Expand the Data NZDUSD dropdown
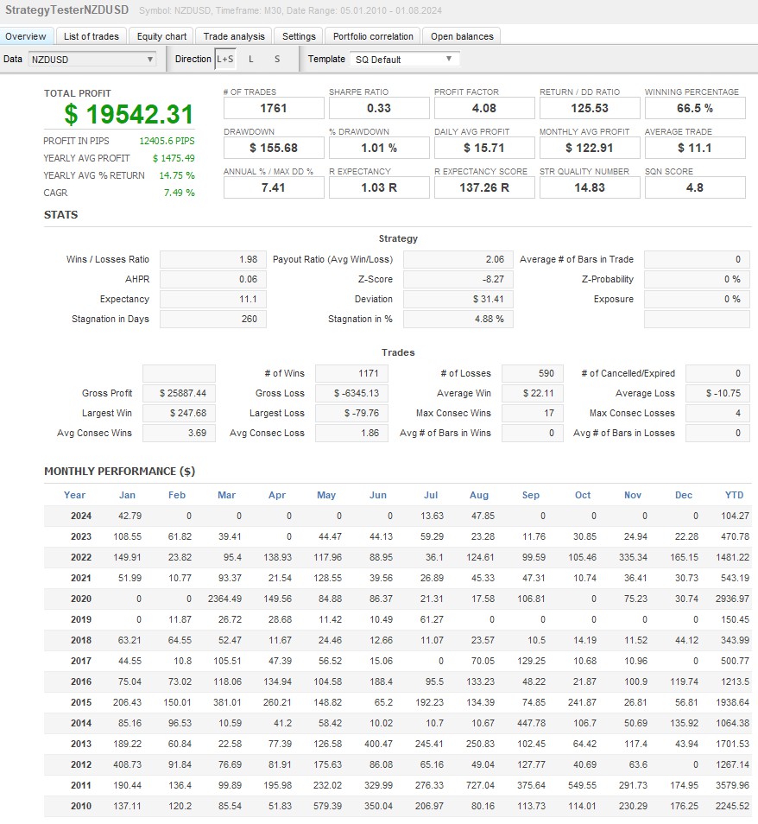 [92, 60]
